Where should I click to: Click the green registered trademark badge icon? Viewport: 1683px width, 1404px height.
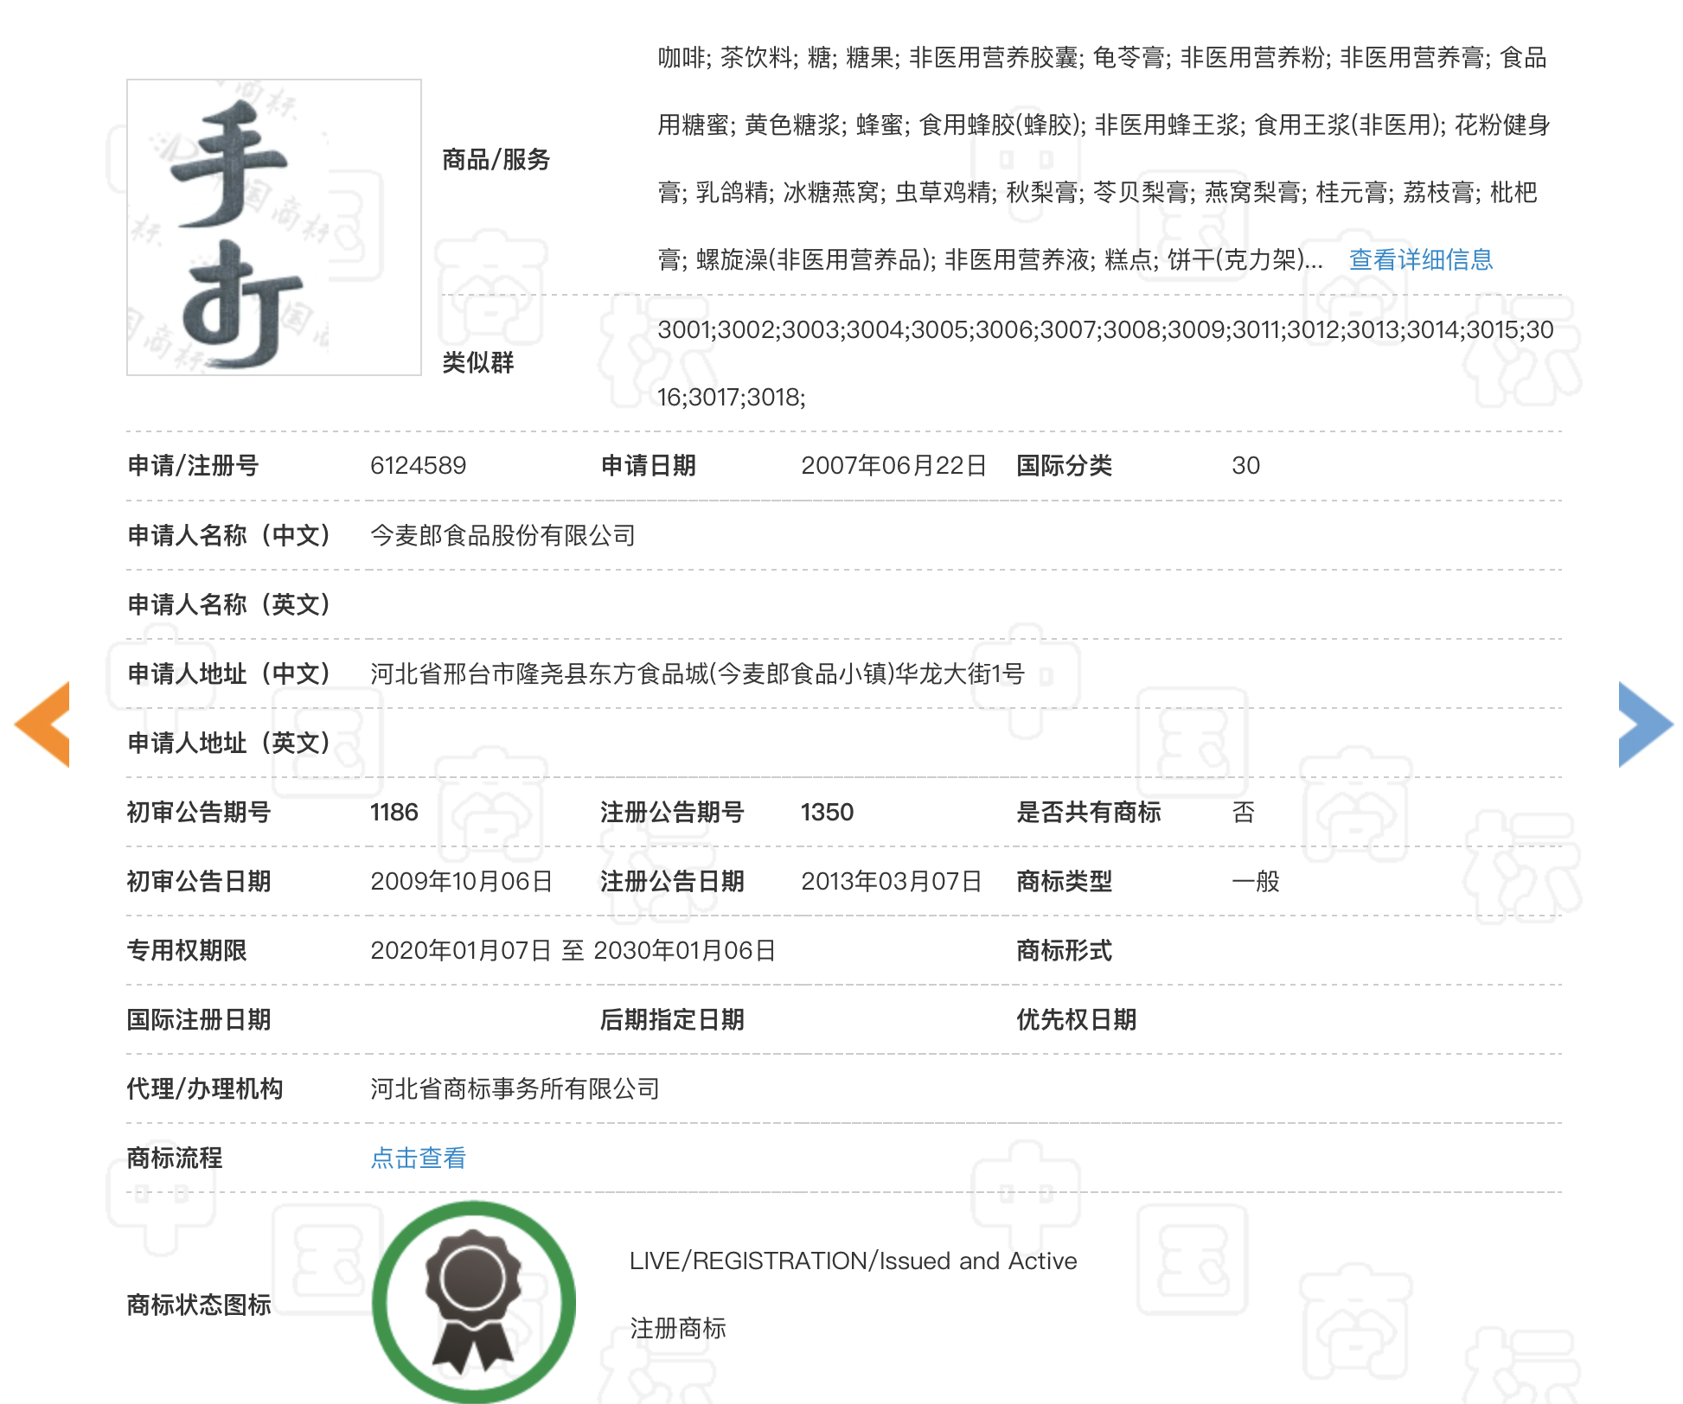[473, 1301]
